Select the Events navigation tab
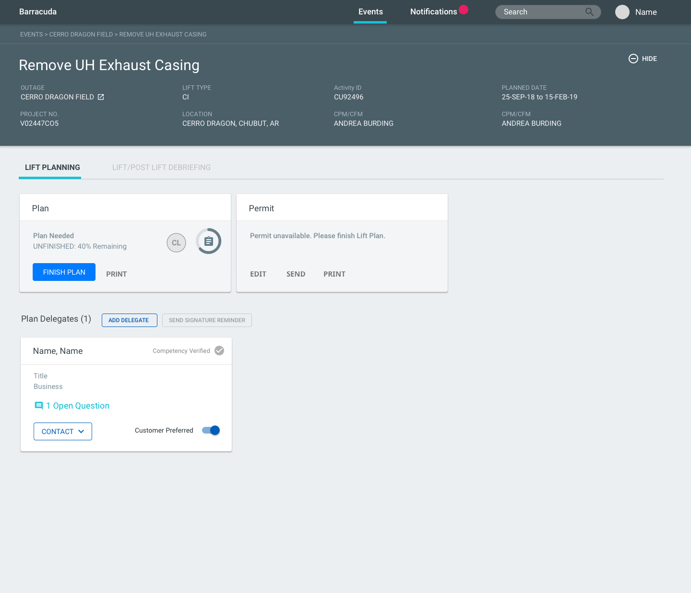 [x=370, y=12]
